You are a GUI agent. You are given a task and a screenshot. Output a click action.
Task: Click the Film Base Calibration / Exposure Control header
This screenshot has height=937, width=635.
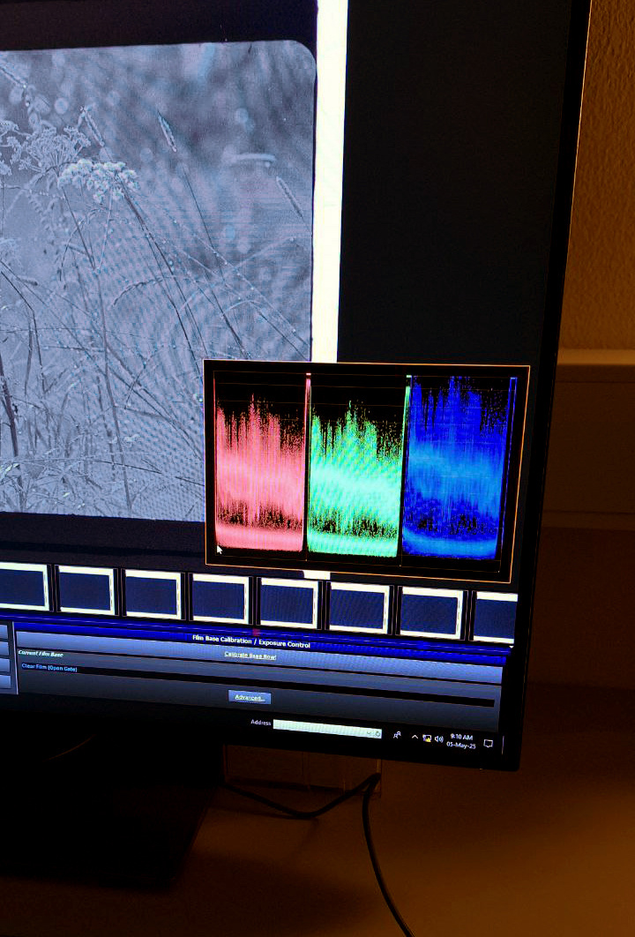click(250, 641)
